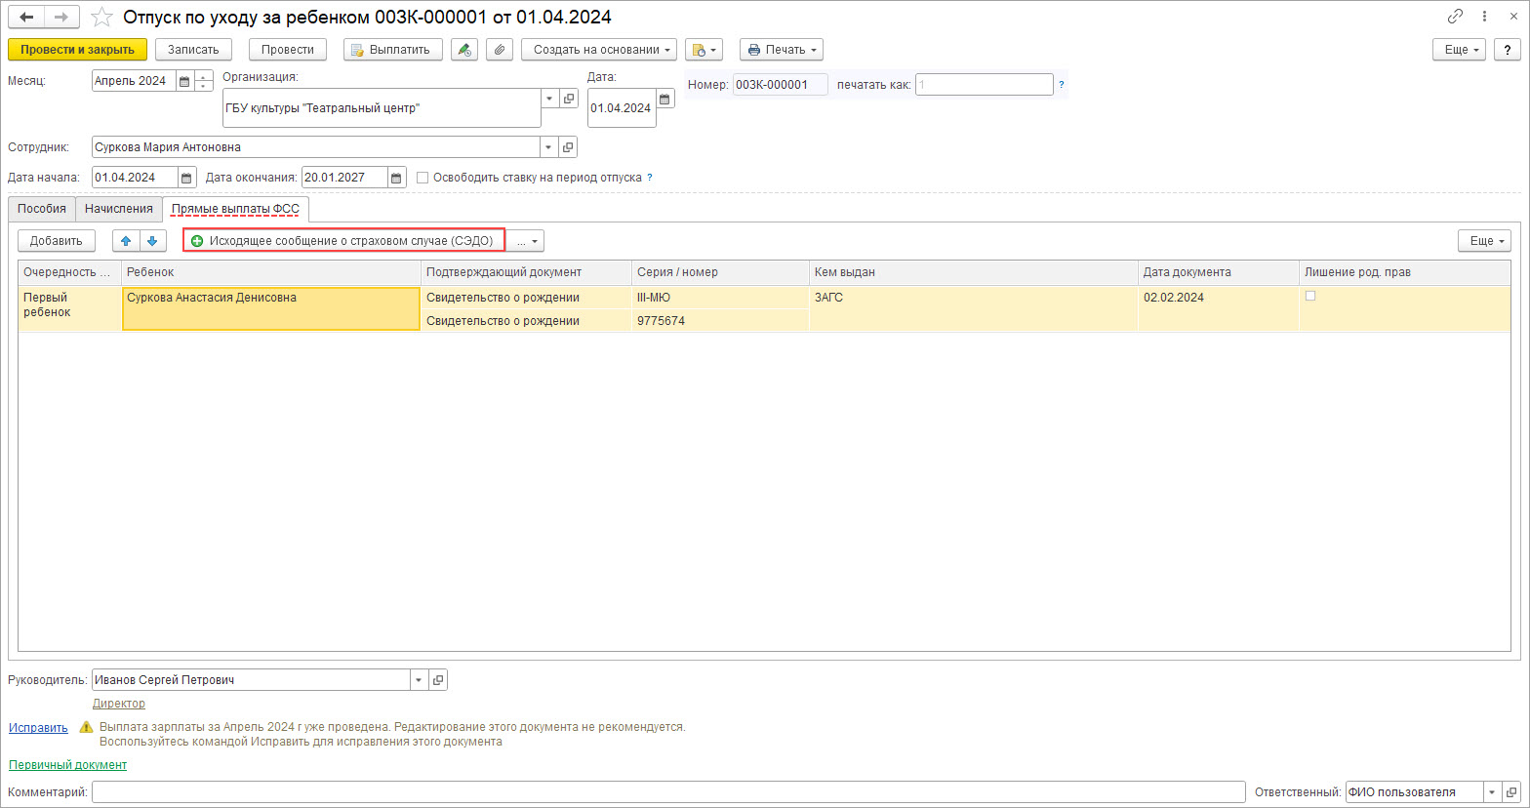Click the help question mark near печатать как

(x=1062, y=85)
